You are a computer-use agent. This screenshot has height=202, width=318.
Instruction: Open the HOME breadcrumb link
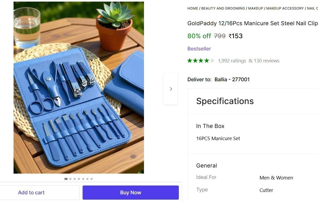[193, 8]
